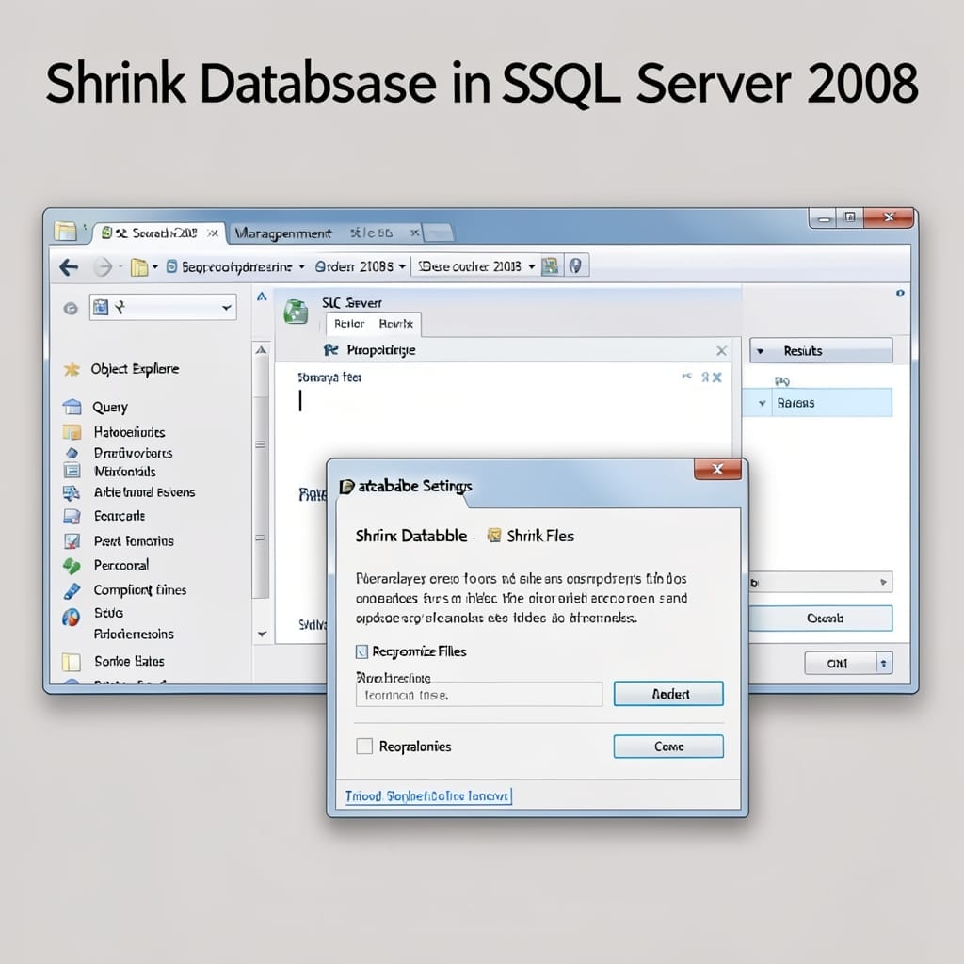Click the icon beside Drntivorbors
Viewport: 964px width, 964px height.
[x=72, y=453]
